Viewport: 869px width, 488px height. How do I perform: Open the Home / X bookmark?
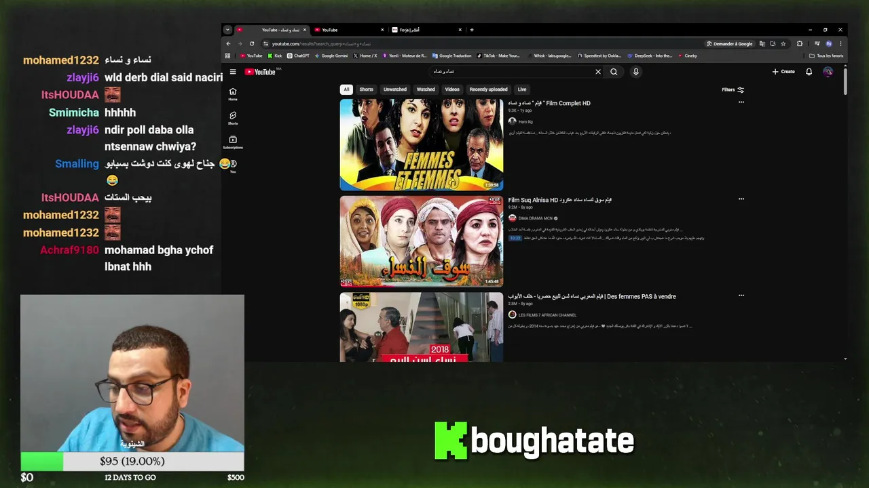click(365, 56)
